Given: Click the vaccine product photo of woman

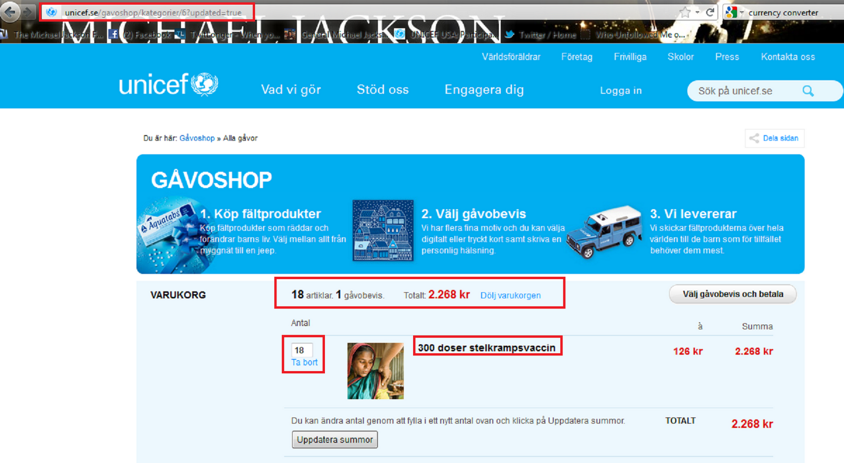Looking at the screenshot, I should pos(376,371).
